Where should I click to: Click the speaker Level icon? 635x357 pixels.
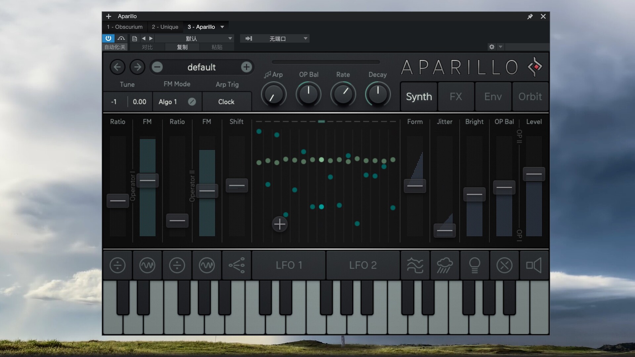534,265
